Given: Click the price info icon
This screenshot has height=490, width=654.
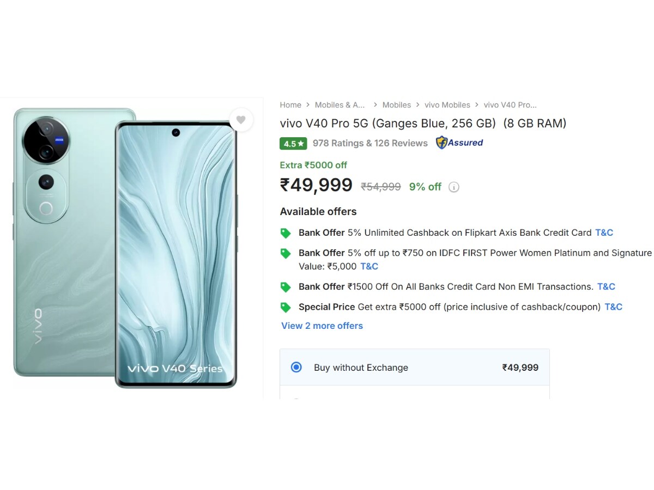Looking at the screenshot, I should 453,187.
